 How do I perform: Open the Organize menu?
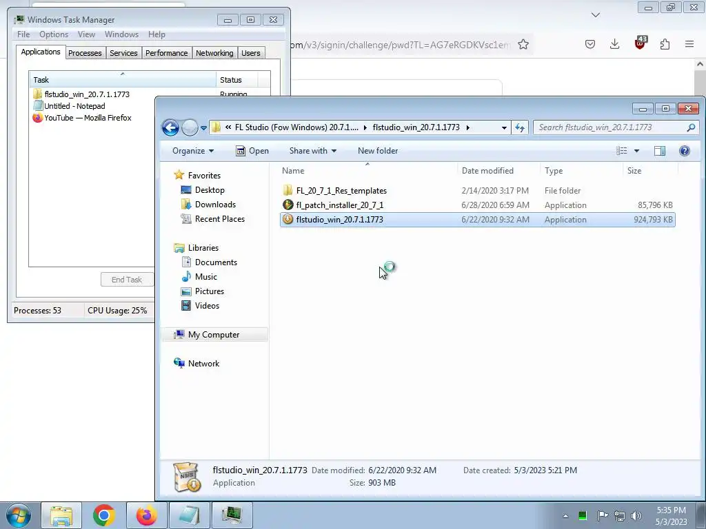point(193,151)
